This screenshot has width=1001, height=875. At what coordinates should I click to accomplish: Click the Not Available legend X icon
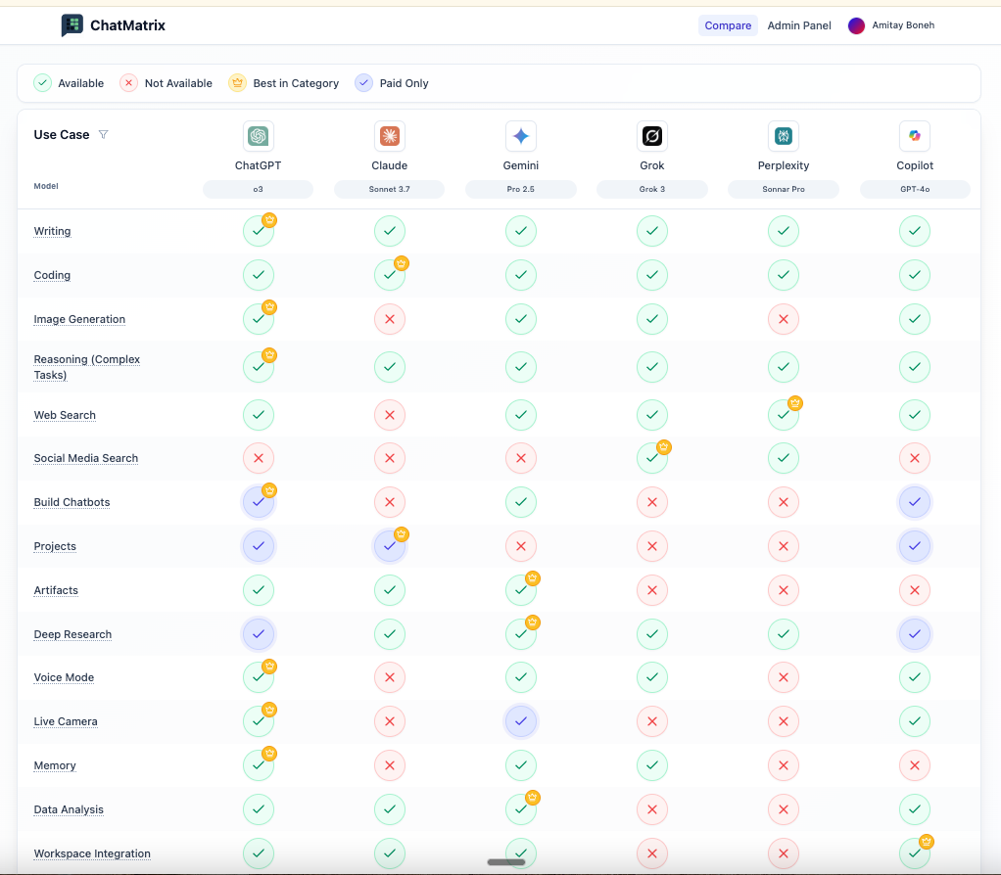point(129,83)
